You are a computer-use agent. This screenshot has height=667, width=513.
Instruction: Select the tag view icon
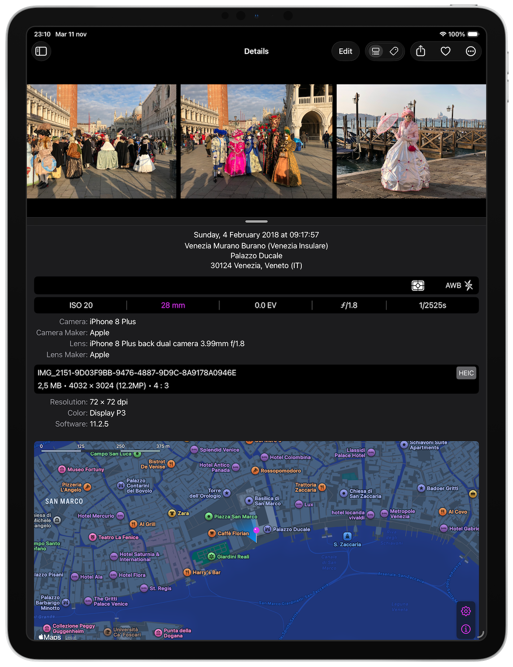(394, 51)
